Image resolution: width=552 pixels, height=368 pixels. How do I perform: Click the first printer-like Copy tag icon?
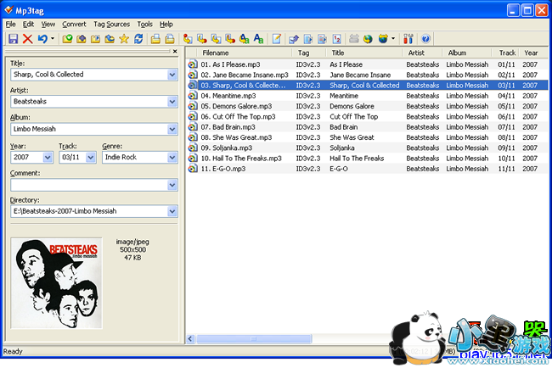click(155, 39)
